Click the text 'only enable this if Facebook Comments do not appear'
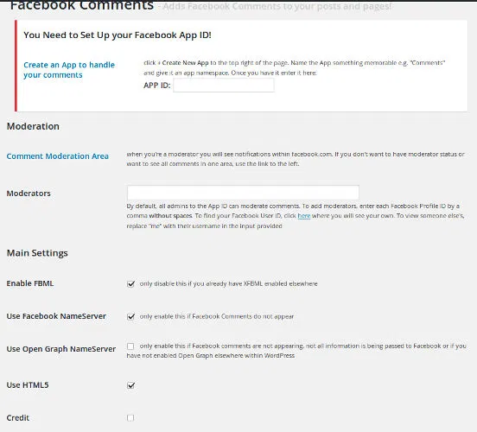Screen dimensions: 477x432 pyautogui.click(x=217, y=316)
